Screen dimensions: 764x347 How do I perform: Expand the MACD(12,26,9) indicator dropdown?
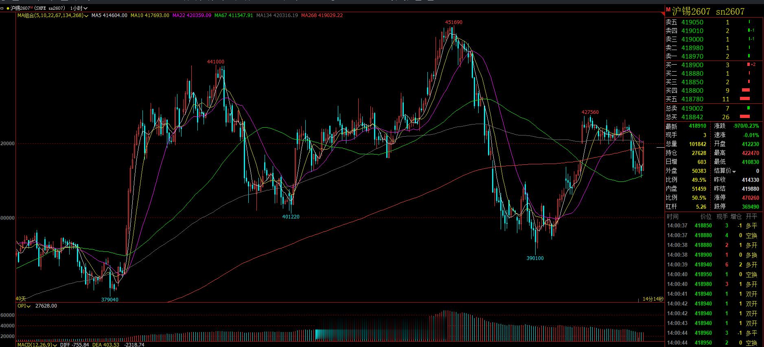pos(55,345)
